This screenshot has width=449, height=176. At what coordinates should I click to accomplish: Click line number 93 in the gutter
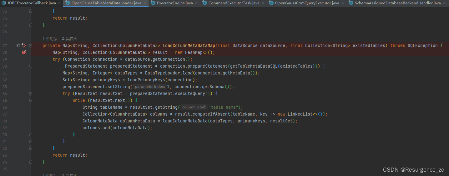tap(4, 155)
